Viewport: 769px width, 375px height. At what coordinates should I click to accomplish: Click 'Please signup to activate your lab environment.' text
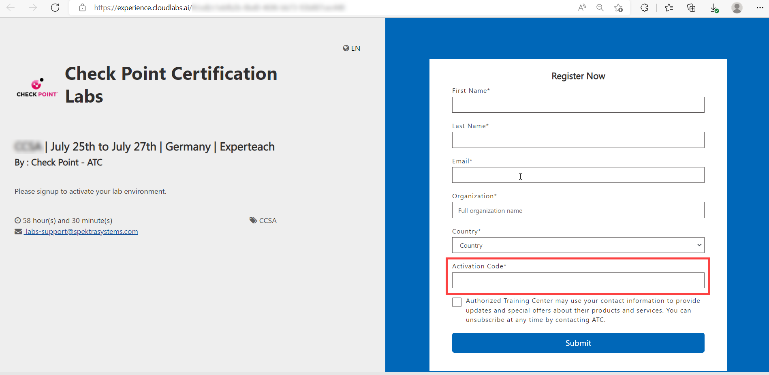91,191
